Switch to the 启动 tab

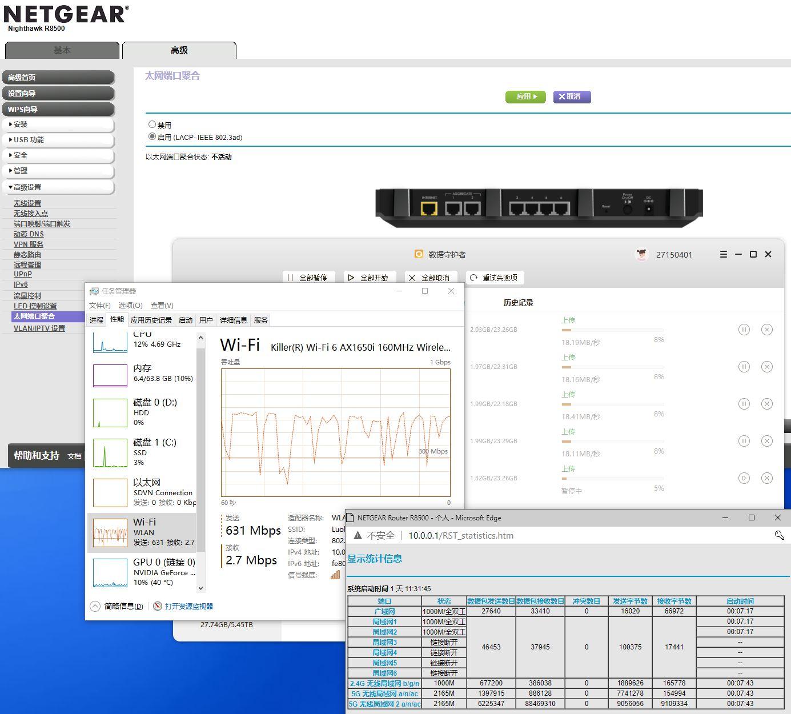point(186,320)
